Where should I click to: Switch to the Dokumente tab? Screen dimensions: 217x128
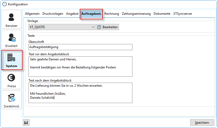pyautogui.click(x=162, y=14)
